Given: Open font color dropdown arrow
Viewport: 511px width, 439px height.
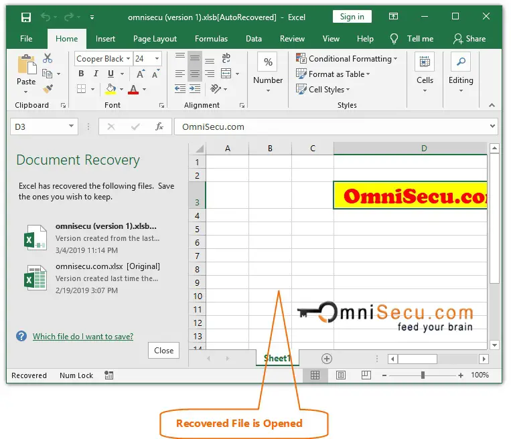Looking at the screenshot, I should click(x=145, y=89).
